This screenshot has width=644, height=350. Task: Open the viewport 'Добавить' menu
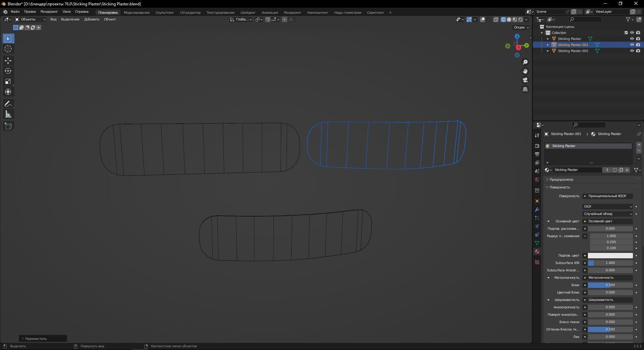point(92,19)
